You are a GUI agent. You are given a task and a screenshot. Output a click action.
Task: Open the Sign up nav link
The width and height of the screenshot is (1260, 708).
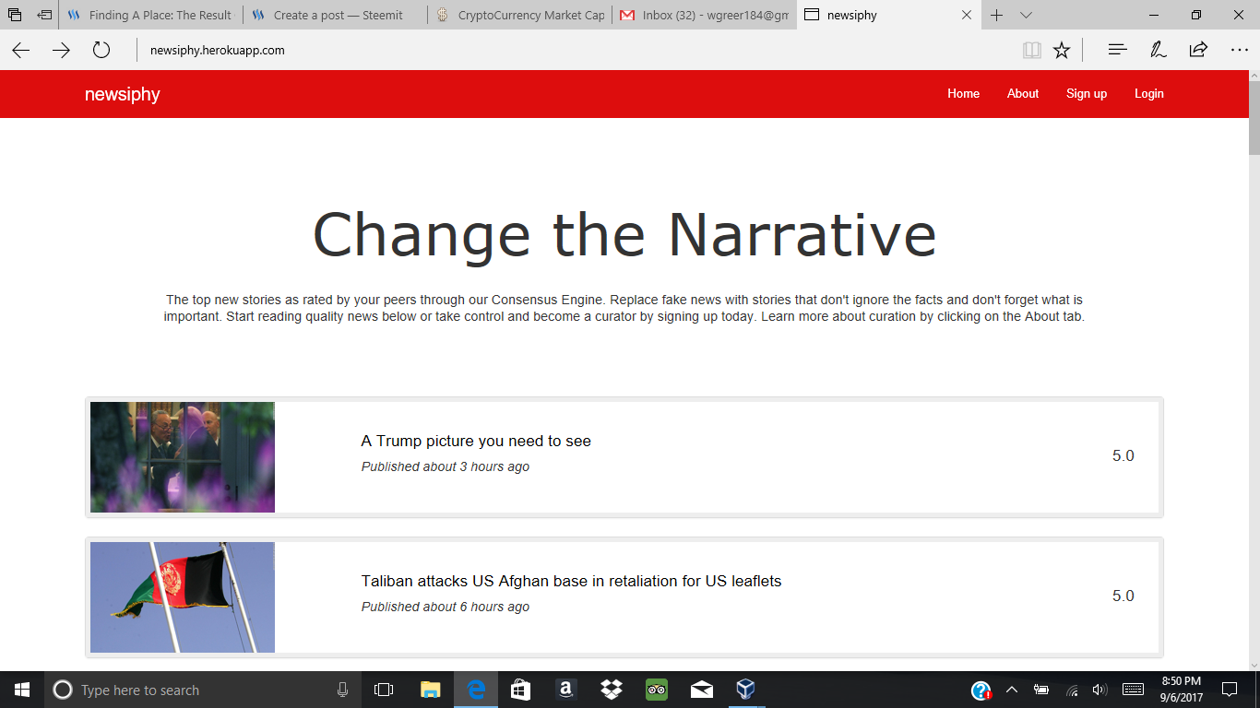(1087, 93)
